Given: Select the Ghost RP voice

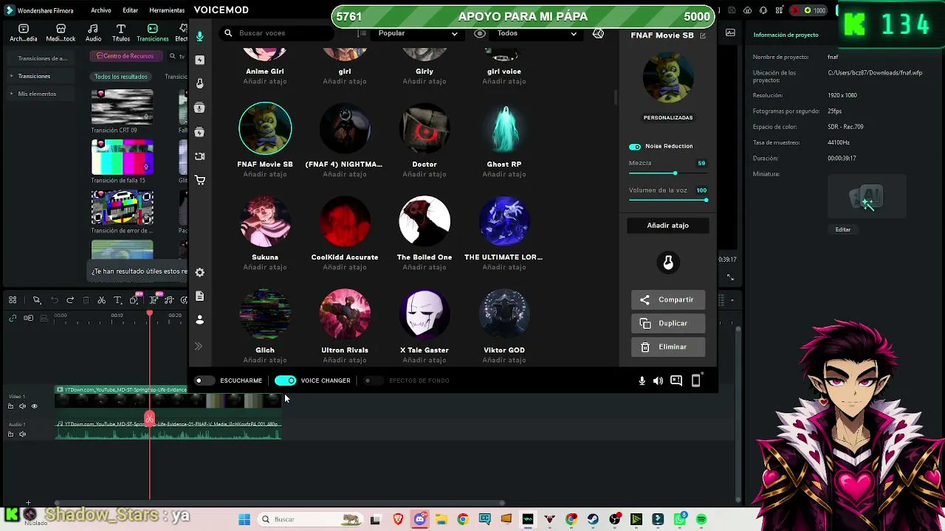Looking at the screenshot, I should [504, 130].
